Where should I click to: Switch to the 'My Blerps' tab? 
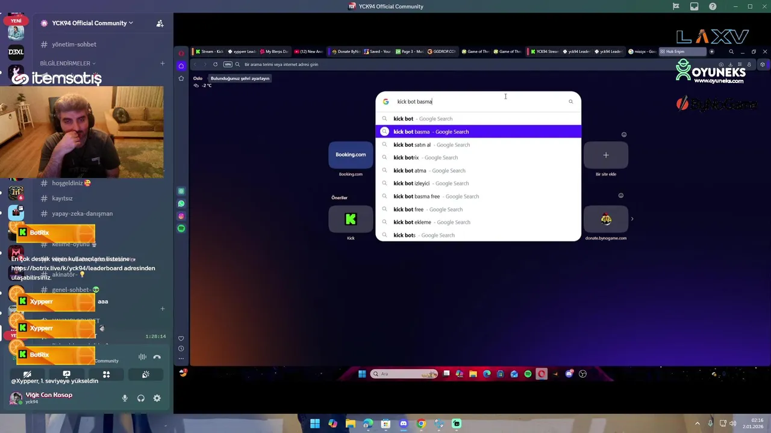[274, 52]
